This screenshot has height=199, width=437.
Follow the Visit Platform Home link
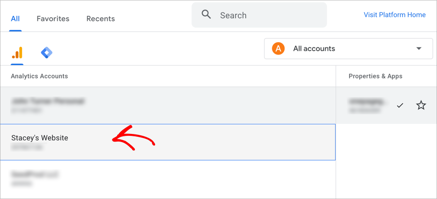(x=394, y=15)
